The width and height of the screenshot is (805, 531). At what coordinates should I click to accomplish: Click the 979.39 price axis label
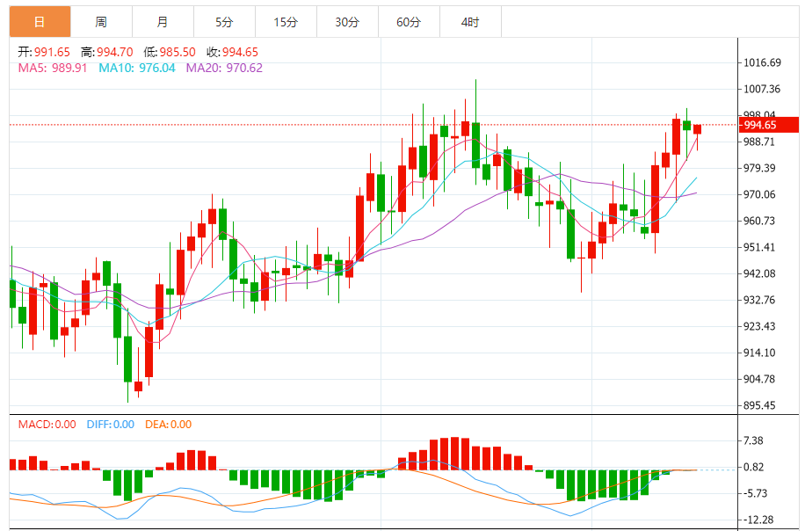point(759,168)
